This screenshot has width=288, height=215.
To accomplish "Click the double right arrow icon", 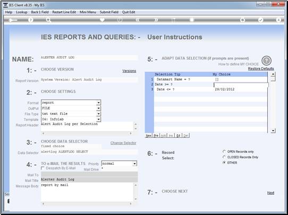I will click(x=156, y=20).
